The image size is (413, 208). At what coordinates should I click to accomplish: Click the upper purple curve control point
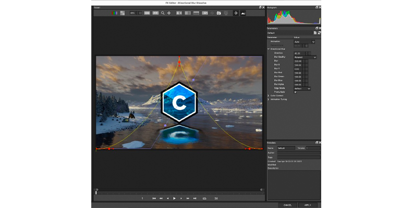point(193,80)
